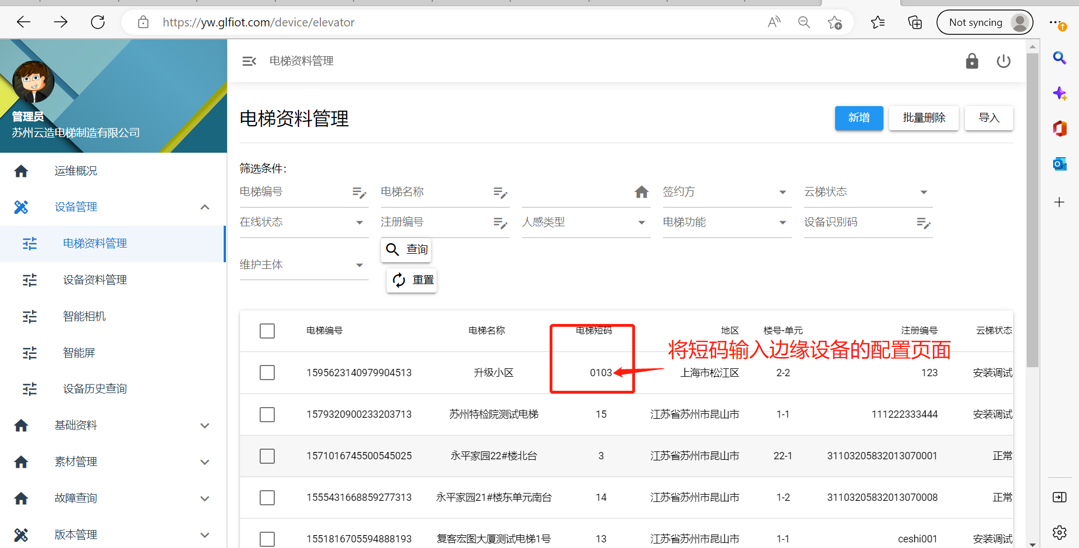Click the edit icon in 电梯编号 filter

pos(359,193)
